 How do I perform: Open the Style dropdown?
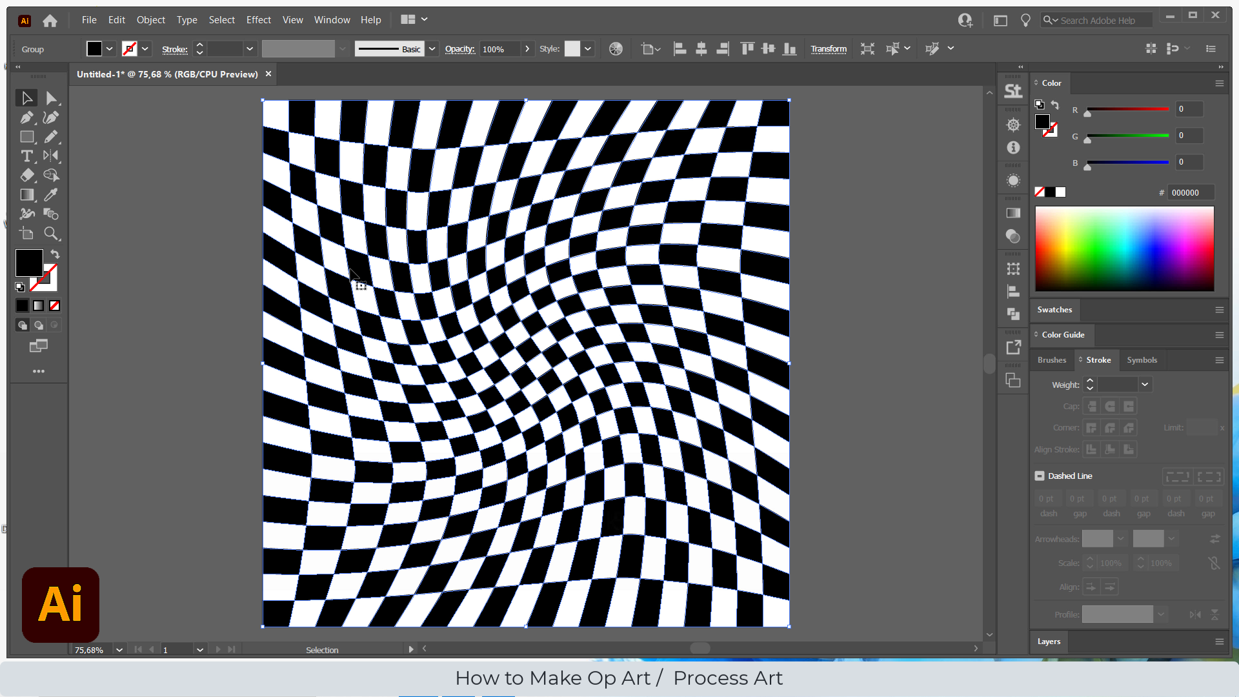tap(588, 49)
